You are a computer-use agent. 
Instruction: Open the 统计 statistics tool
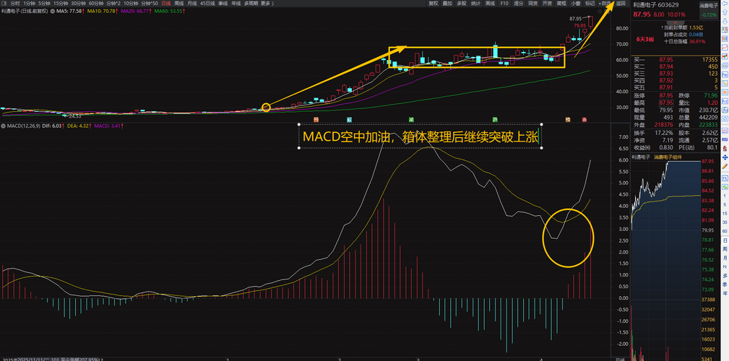[476, 4]
